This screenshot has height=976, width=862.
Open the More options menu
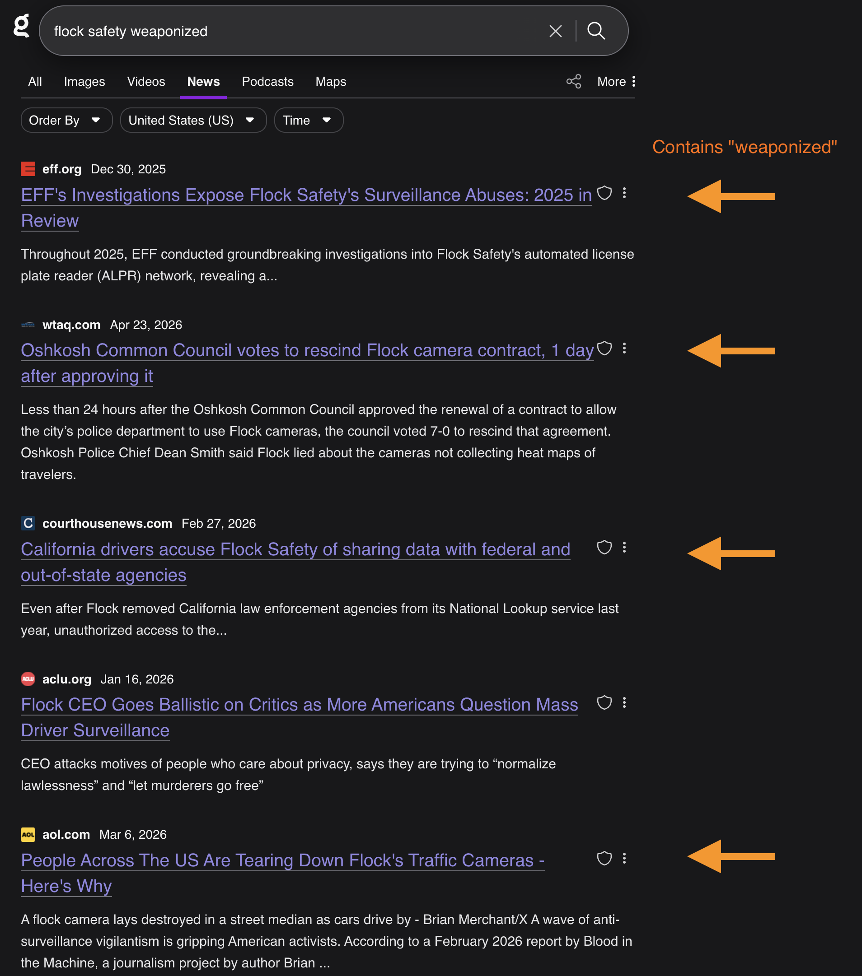point(616,82)
